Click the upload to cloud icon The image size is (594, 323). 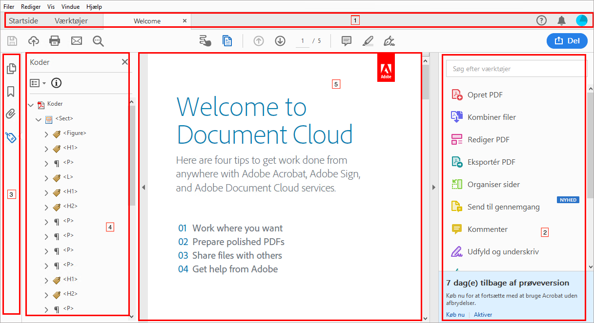pyautogui.click(x=34, y=41)
